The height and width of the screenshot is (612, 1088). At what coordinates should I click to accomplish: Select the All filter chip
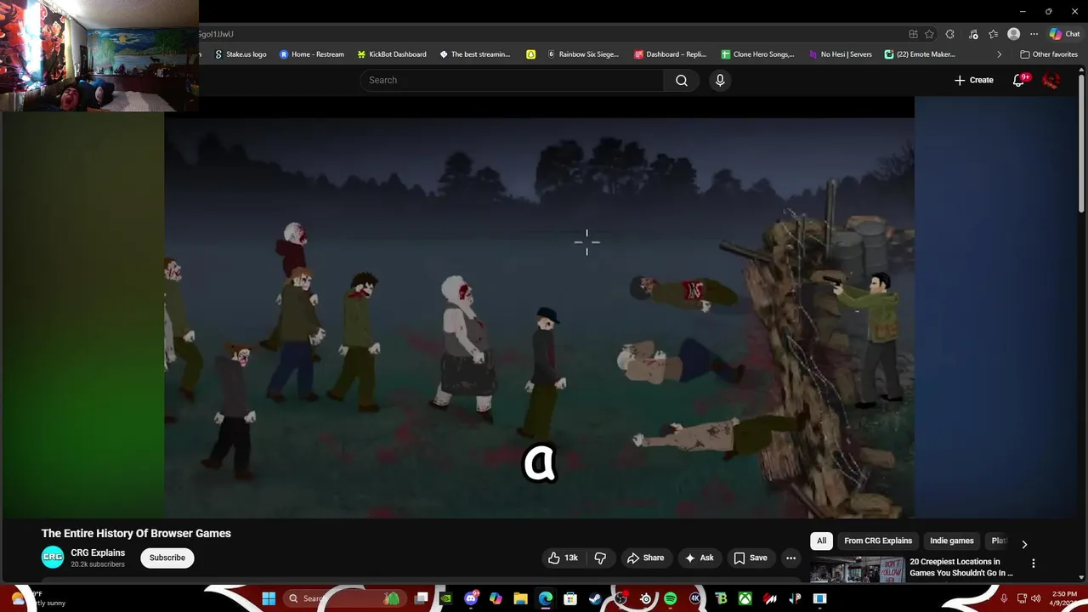pos(821,541)
